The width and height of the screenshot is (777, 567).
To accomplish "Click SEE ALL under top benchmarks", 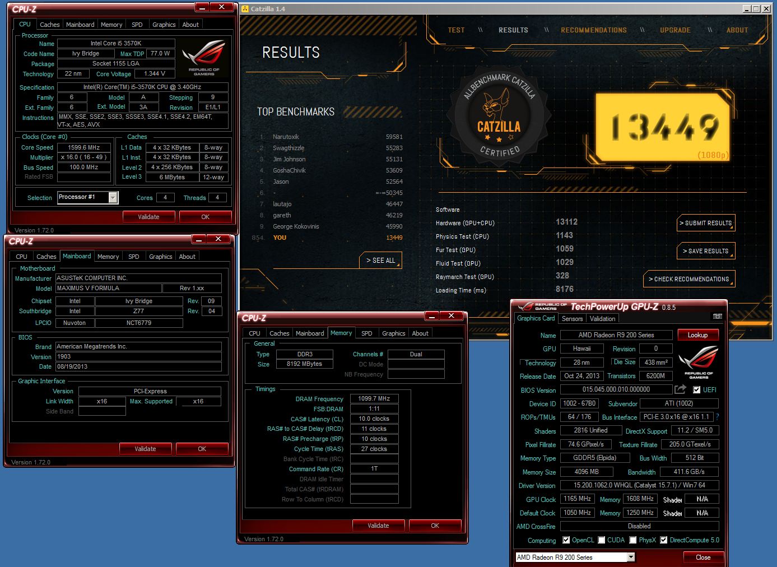I will (381, 261).
